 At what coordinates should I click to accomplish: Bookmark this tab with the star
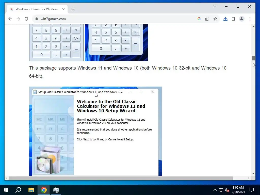tap(215, 19)
